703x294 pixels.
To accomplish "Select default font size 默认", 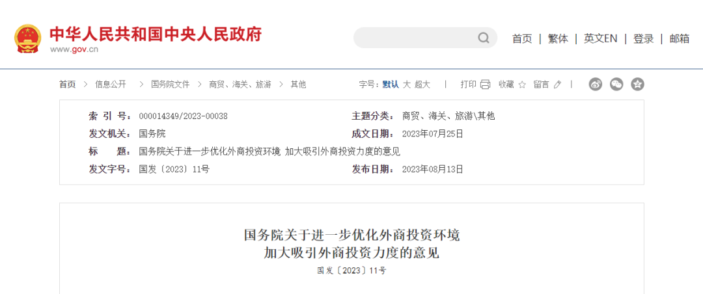I will click(x=390, y=85).
